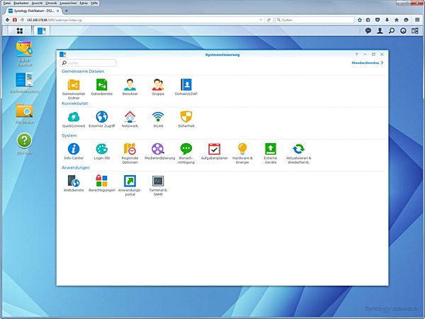The width and height of the screenshot is (425, 319).
Task: Click the browser address bar
Action: 141,20
